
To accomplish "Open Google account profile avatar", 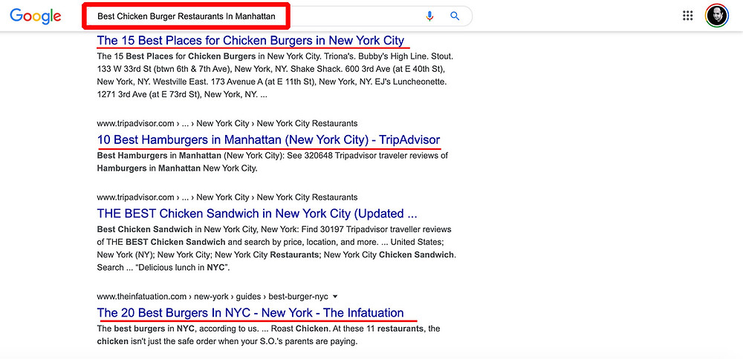I will pos(717,16).
